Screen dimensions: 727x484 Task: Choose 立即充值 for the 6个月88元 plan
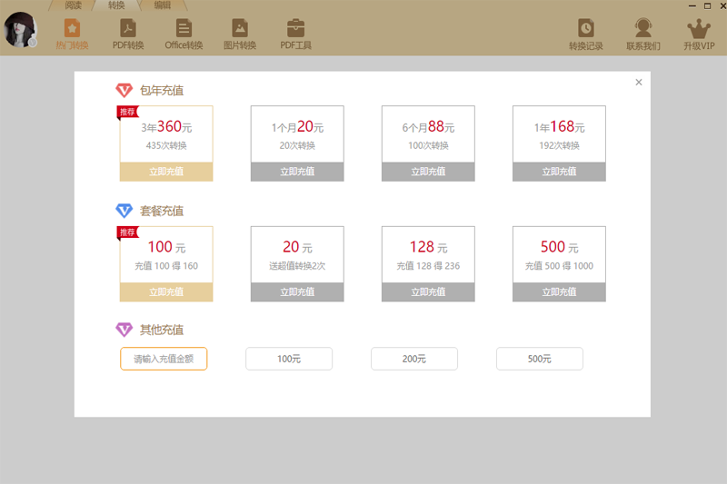tap(428, 172)
